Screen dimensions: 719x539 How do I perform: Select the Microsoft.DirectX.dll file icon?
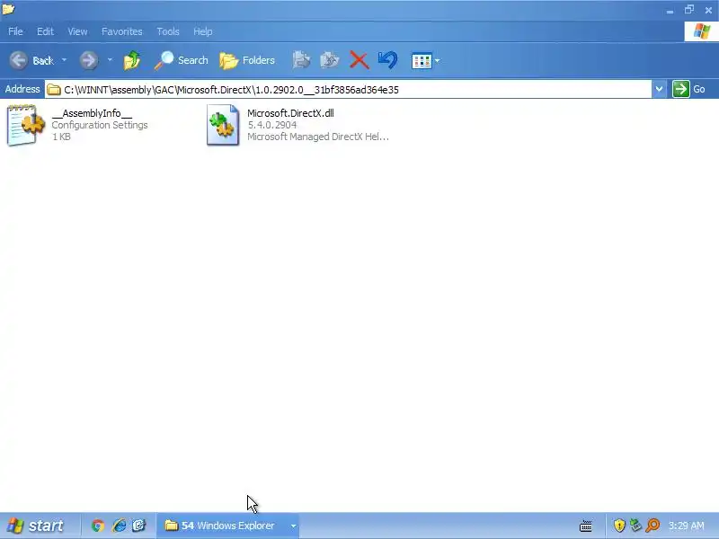223,125
